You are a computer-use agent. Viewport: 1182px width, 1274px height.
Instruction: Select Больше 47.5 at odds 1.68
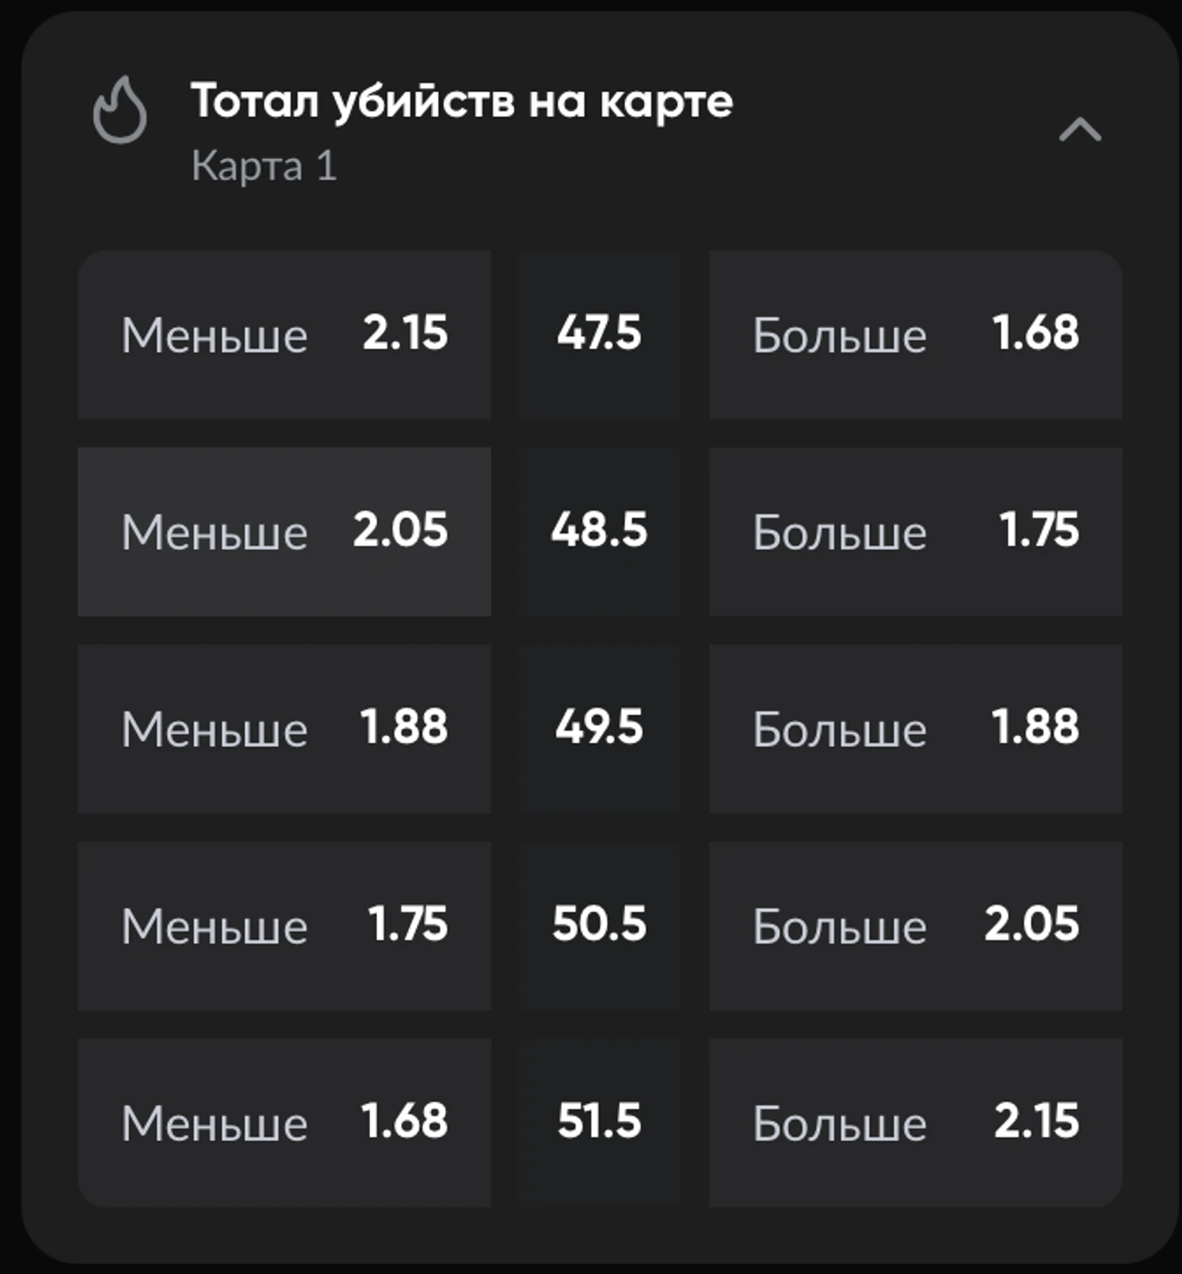click(x=915, y=334)
